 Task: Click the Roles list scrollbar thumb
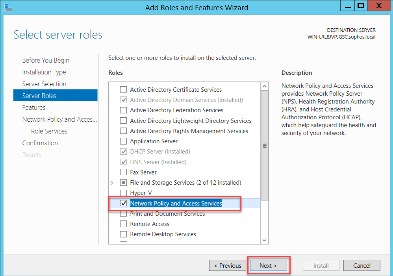264,146
